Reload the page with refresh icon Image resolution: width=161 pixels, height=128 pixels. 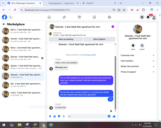pyautogui.click(x=15, y=10)
